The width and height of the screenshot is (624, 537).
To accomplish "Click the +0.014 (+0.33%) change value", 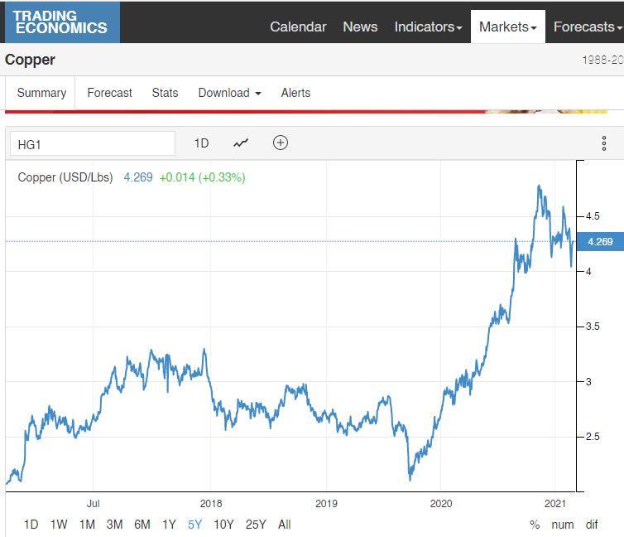I will (202, 177).
